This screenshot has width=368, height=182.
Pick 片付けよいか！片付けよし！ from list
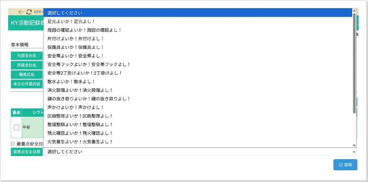[76, 39]
